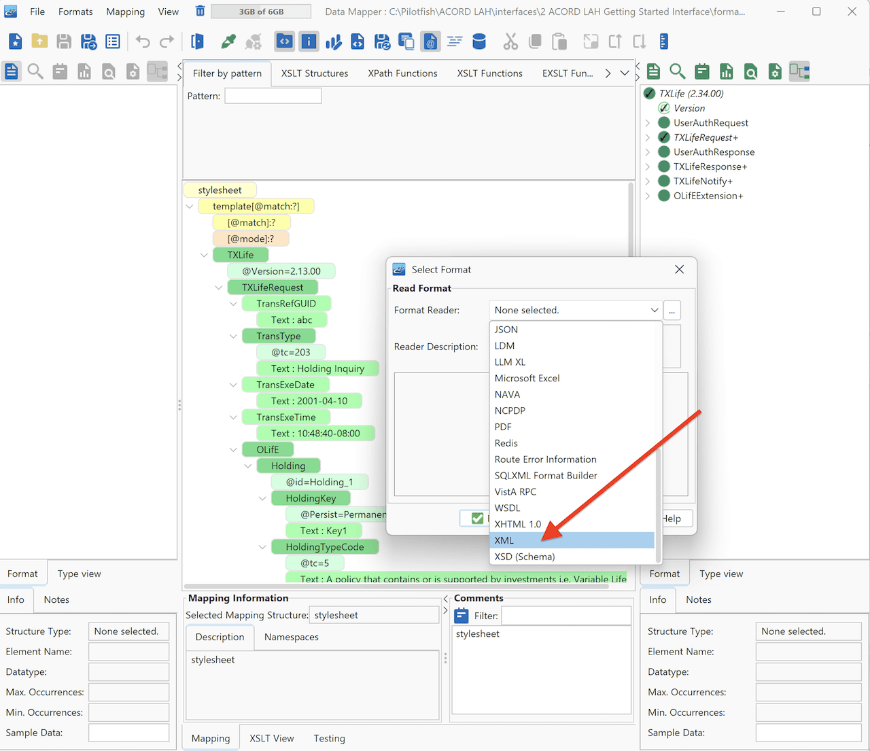Collapse the template[@match:?] node

(190, 207)
